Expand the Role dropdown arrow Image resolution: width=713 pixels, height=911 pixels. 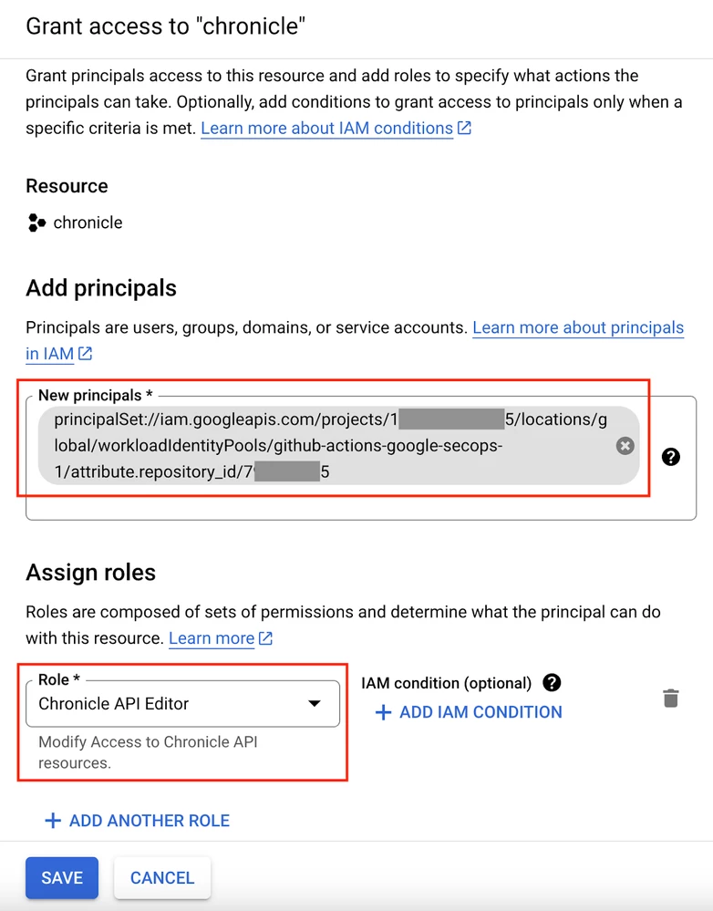315,704
